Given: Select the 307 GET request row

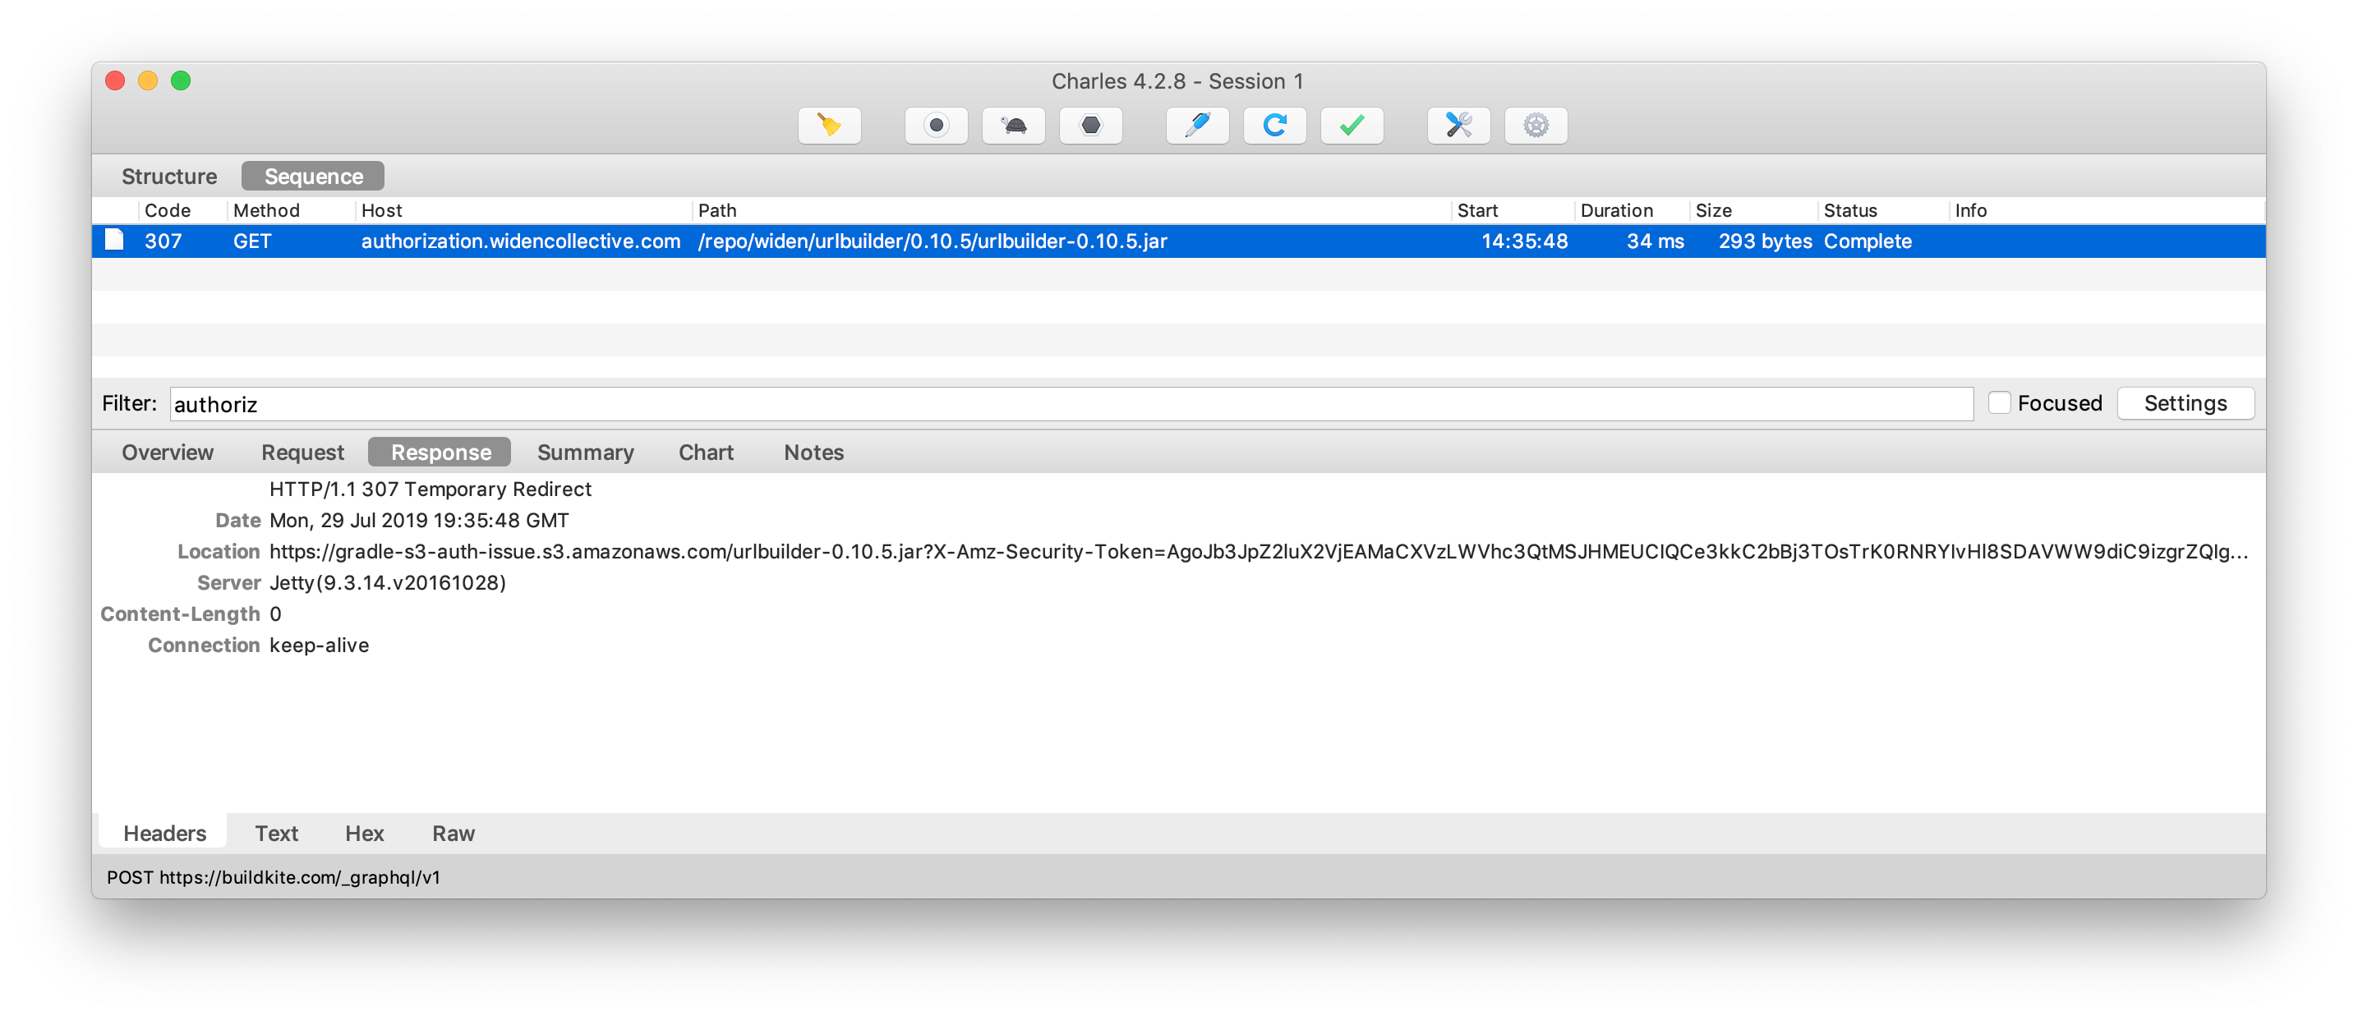Looking at the screenshot, I should coord(915,241).
